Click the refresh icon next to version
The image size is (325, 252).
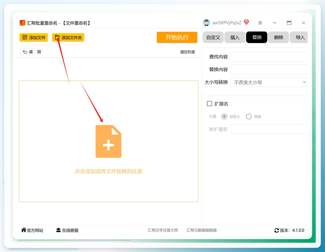point(276,230)
